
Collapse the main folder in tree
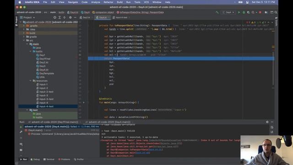click(27, 44)
